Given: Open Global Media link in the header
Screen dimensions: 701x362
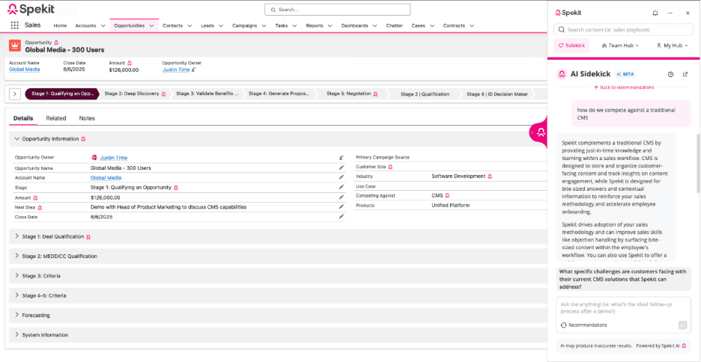Looking at the screenshot, I should point(24,70).
